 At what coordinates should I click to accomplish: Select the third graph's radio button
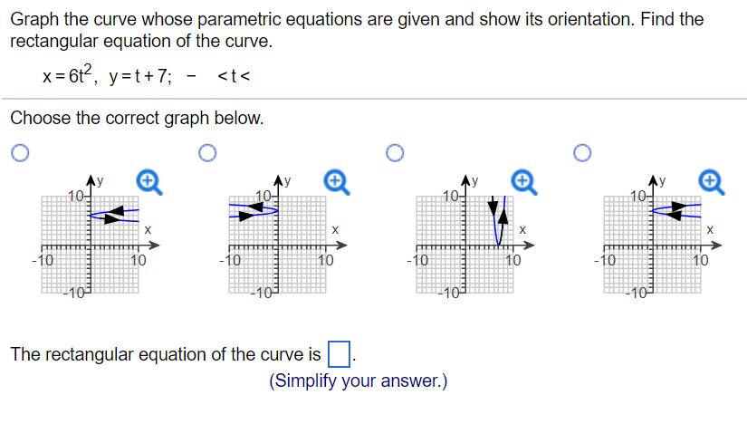395,153
